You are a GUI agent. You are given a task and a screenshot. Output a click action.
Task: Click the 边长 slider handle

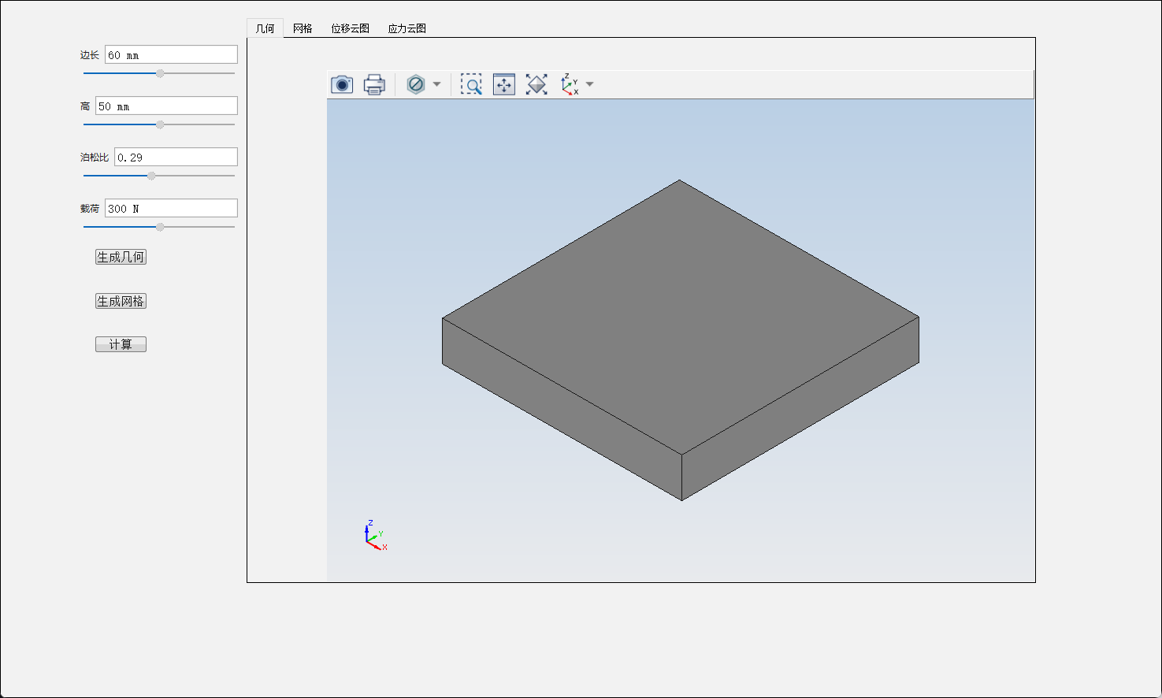coord(160,73)
